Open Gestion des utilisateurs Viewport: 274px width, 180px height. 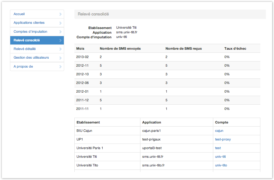(31, 58)
